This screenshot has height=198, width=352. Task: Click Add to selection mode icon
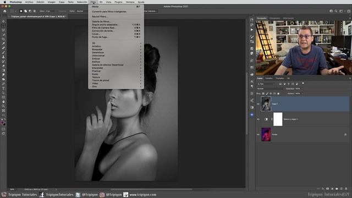point(25,11)
